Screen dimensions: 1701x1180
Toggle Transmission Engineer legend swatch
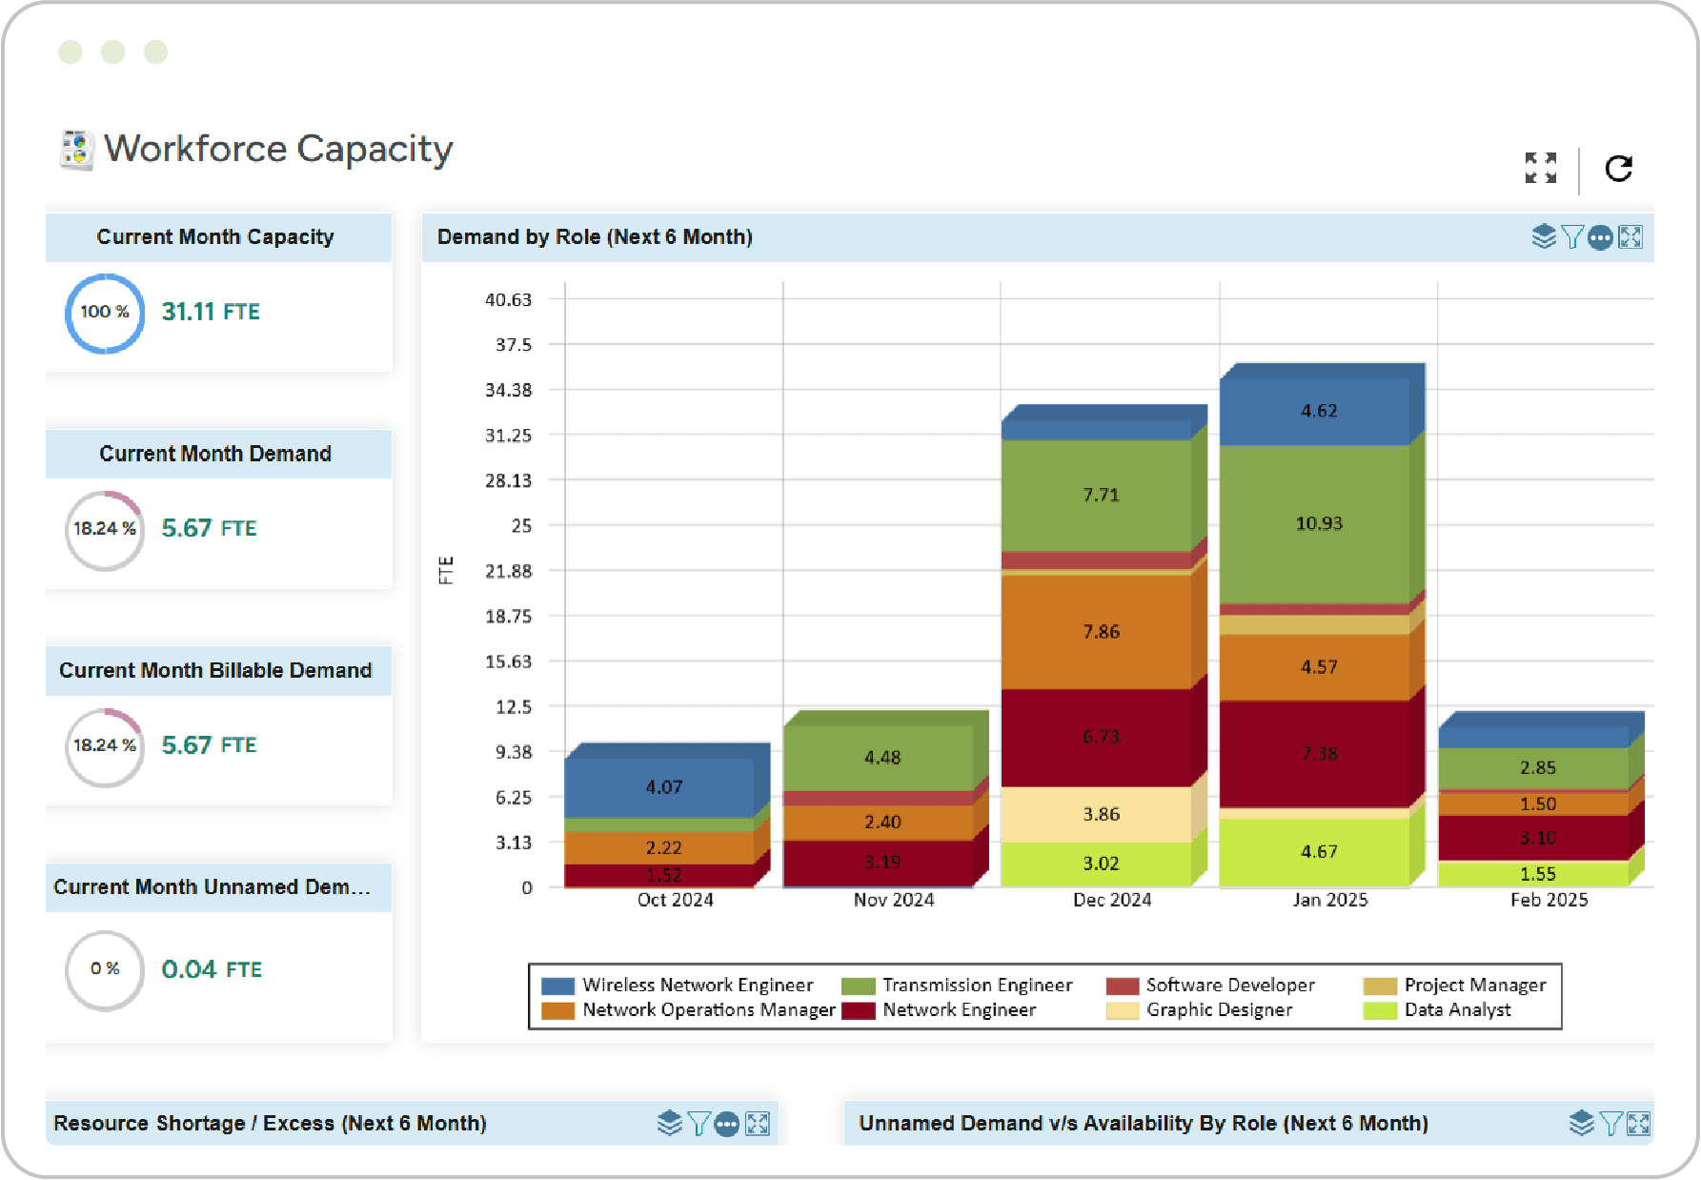858,986
